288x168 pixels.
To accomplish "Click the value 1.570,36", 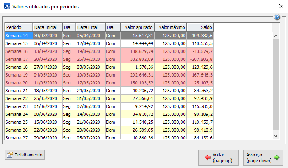I will click(144, 67).
